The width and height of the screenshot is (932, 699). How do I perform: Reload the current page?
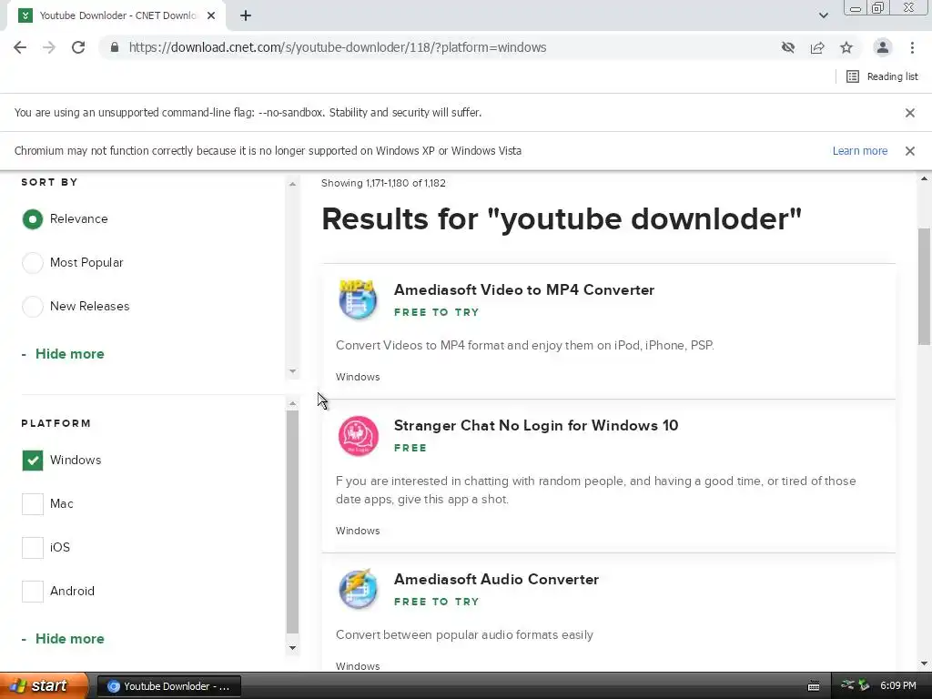tap(78, 47)
